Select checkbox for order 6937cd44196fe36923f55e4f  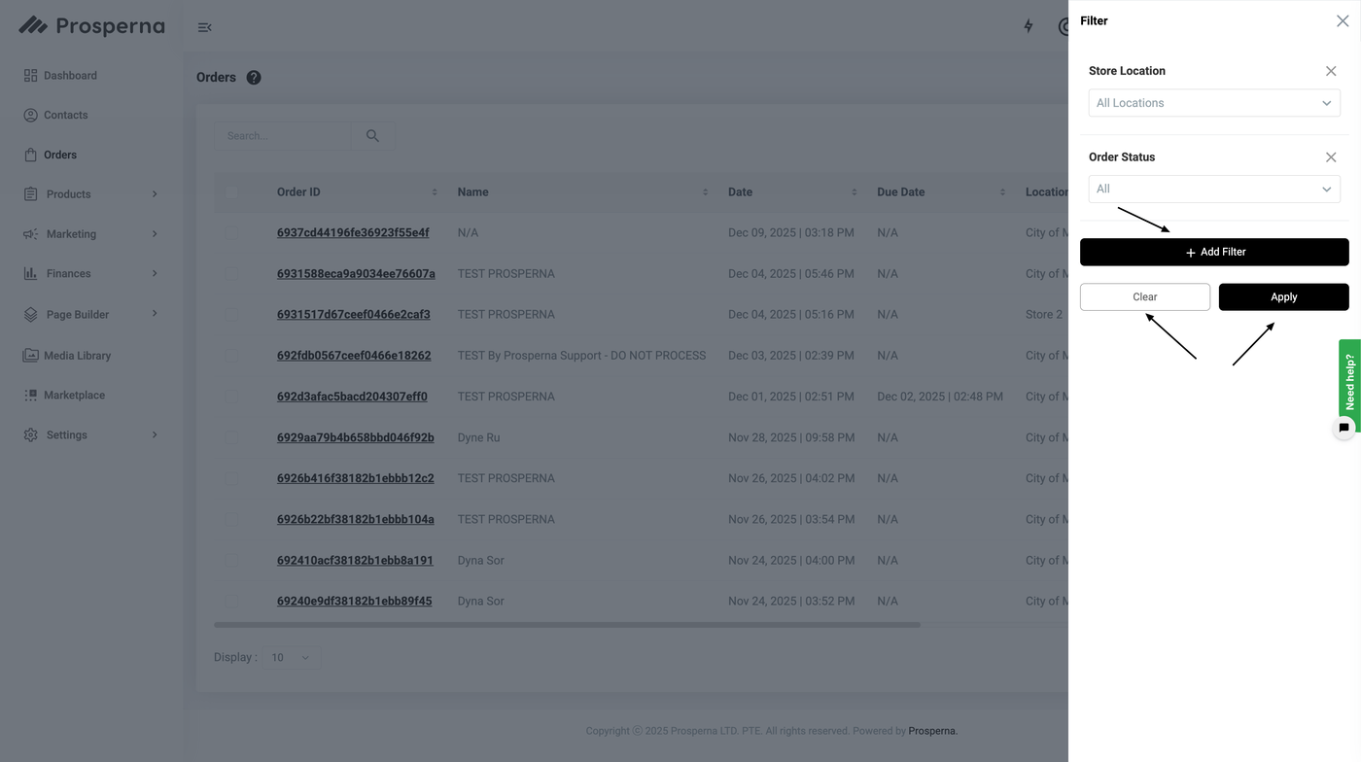[x=231, y=233]
